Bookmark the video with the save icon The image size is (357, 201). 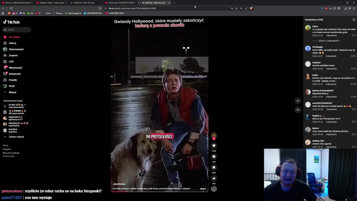(214, 167)
